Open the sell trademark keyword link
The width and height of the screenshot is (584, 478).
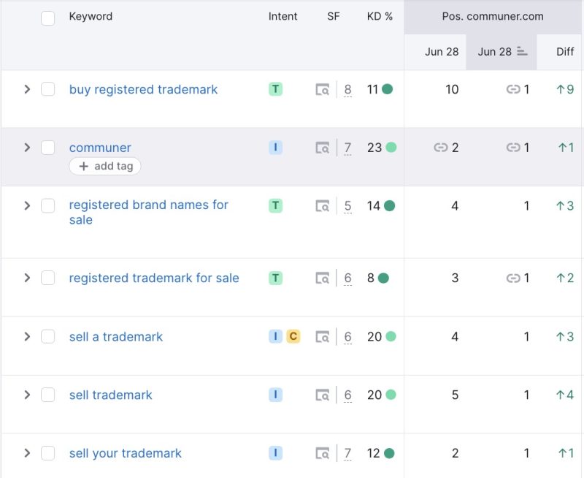click(111, 395)
